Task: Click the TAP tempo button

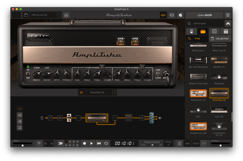Action: point(204,144)
